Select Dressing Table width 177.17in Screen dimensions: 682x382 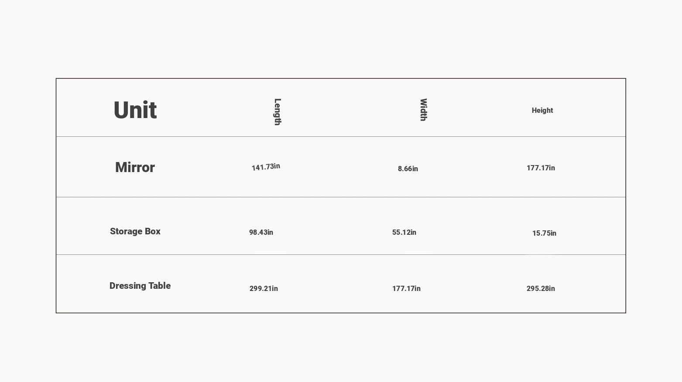(x=406, y=288)
